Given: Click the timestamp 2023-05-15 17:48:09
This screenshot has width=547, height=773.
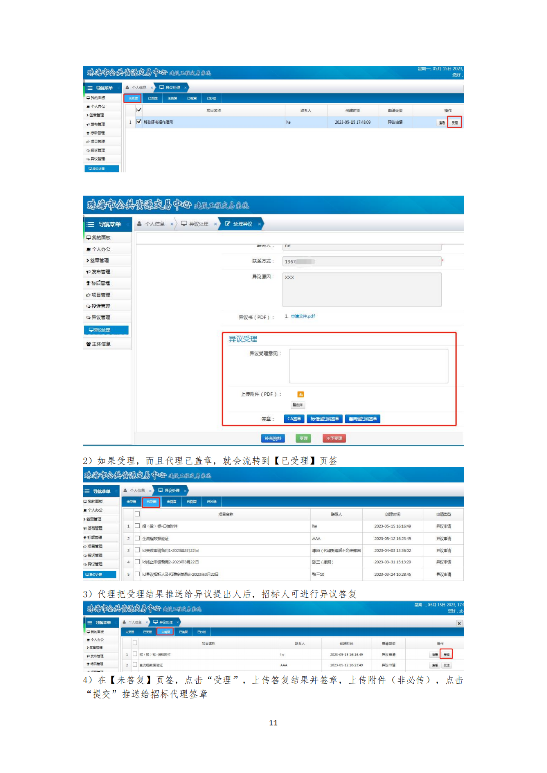Looking at the screenshot, I should [x=353, y=122].
